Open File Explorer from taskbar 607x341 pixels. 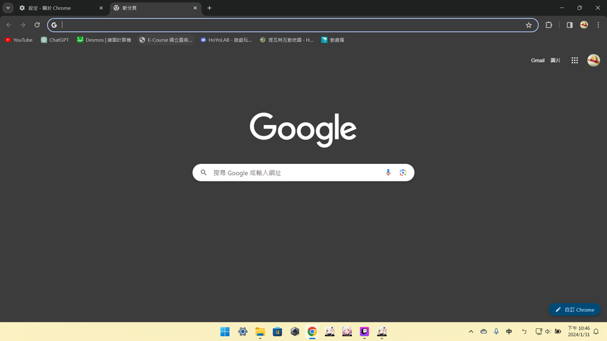click(x=260, y=332)
